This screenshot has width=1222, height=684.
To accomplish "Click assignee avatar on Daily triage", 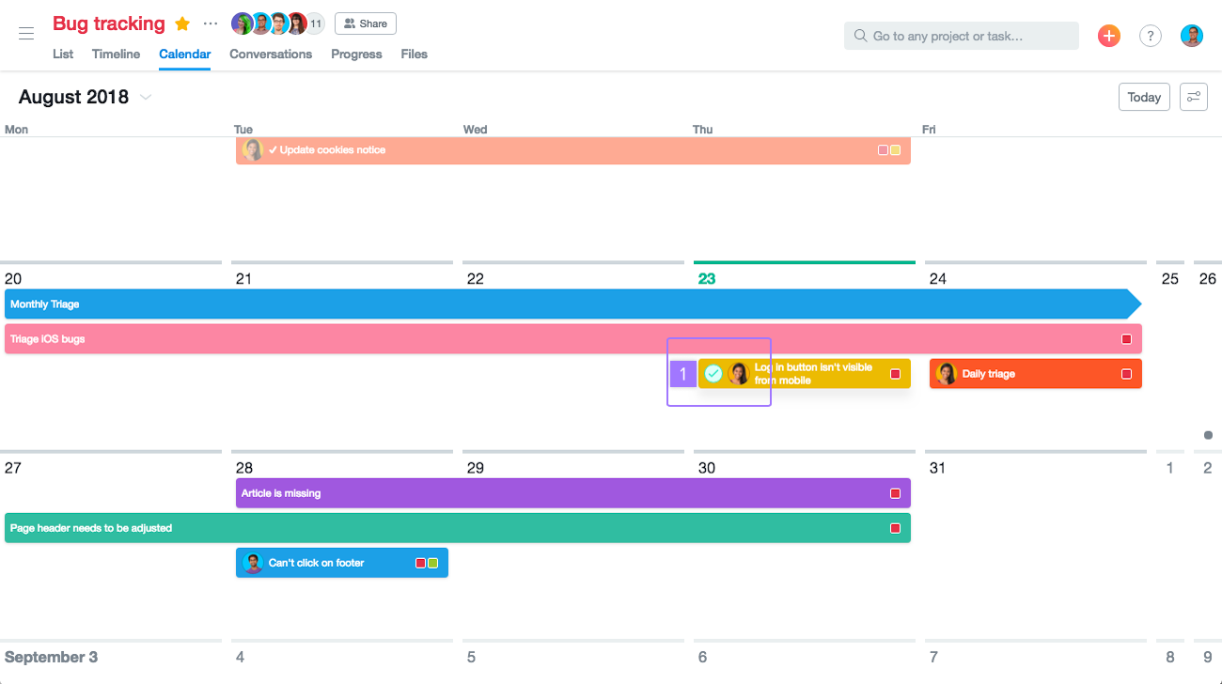I will [947, 374].
